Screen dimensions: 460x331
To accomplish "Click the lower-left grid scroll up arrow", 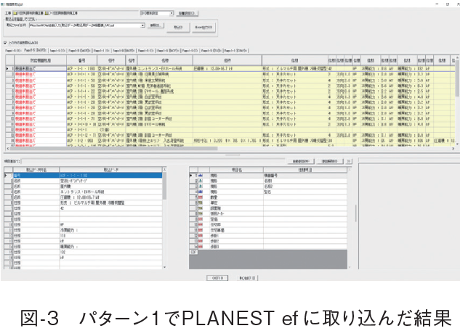I will point(164,170).
